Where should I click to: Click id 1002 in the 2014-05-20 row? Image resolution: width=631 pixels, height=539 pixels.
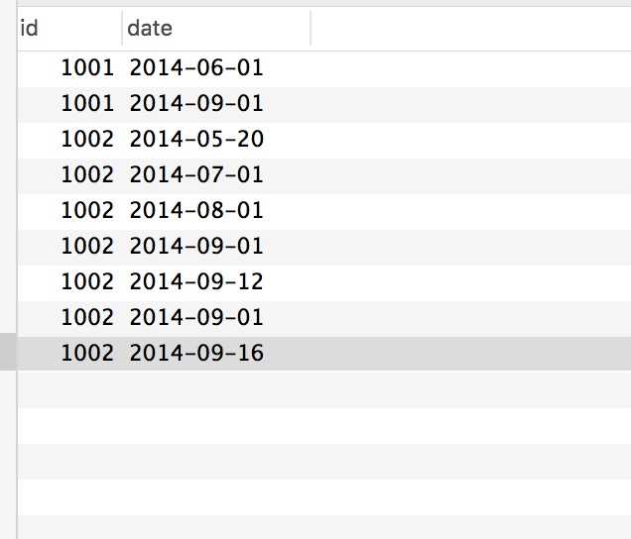pyautogui.click(x=87, y=140)
